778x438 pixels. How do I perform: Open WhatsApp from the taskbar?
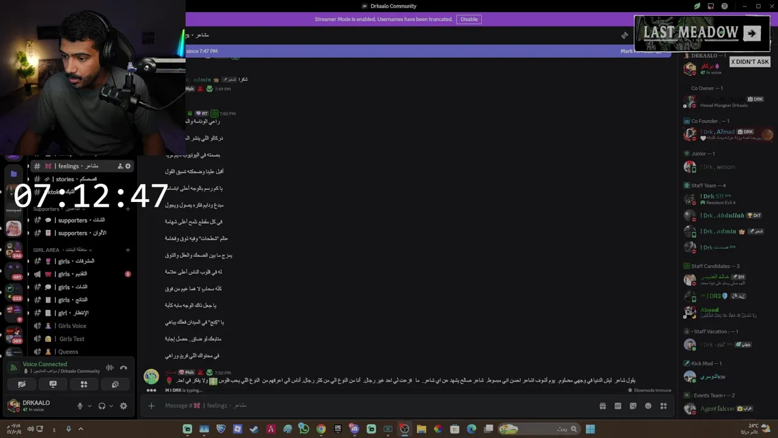point(304,429)
